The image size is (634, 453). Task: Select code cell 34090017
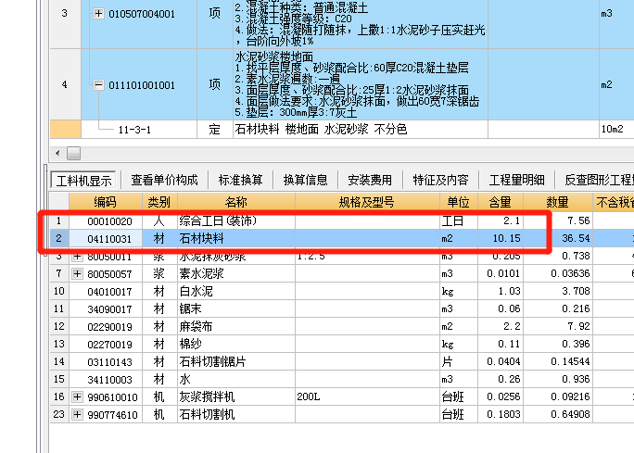coord(106,308)
